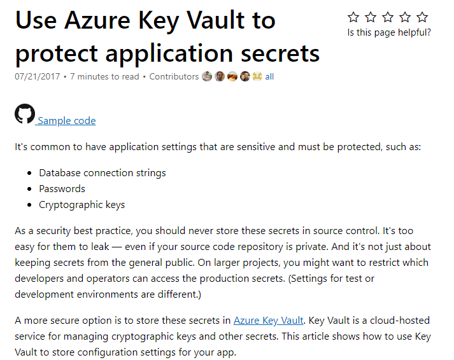Click the article title heading
The image size is (454, 360).
click(x=167, y=36)
